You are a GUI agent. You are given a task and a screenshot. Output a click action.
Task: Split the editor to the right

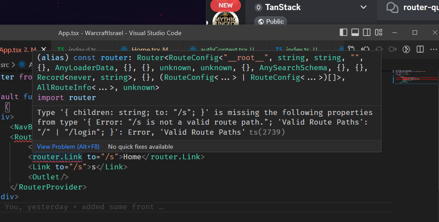pos(420,49)
